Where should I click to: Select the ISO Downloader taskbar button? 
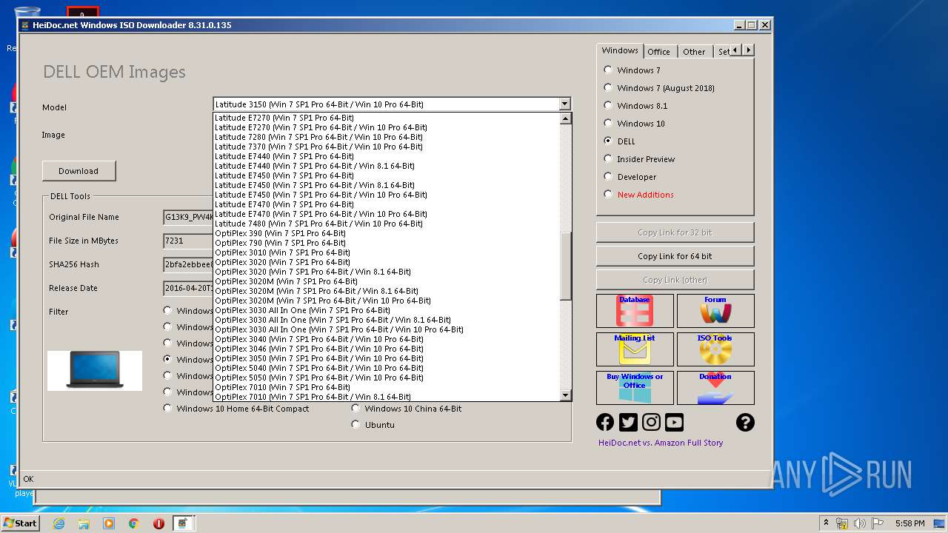pyautogui.click(x=182, y=523)
